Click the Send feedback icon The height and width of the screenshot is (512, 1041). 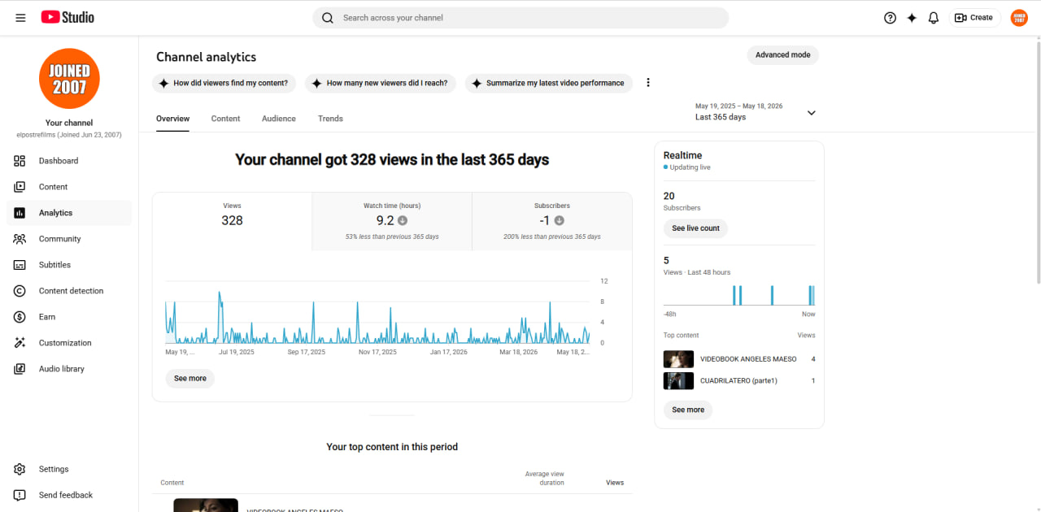(x=20, y=495)
